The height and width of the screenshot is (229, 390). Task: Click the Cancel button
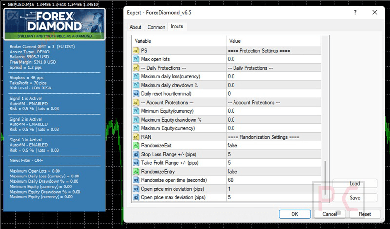(330, 214)
